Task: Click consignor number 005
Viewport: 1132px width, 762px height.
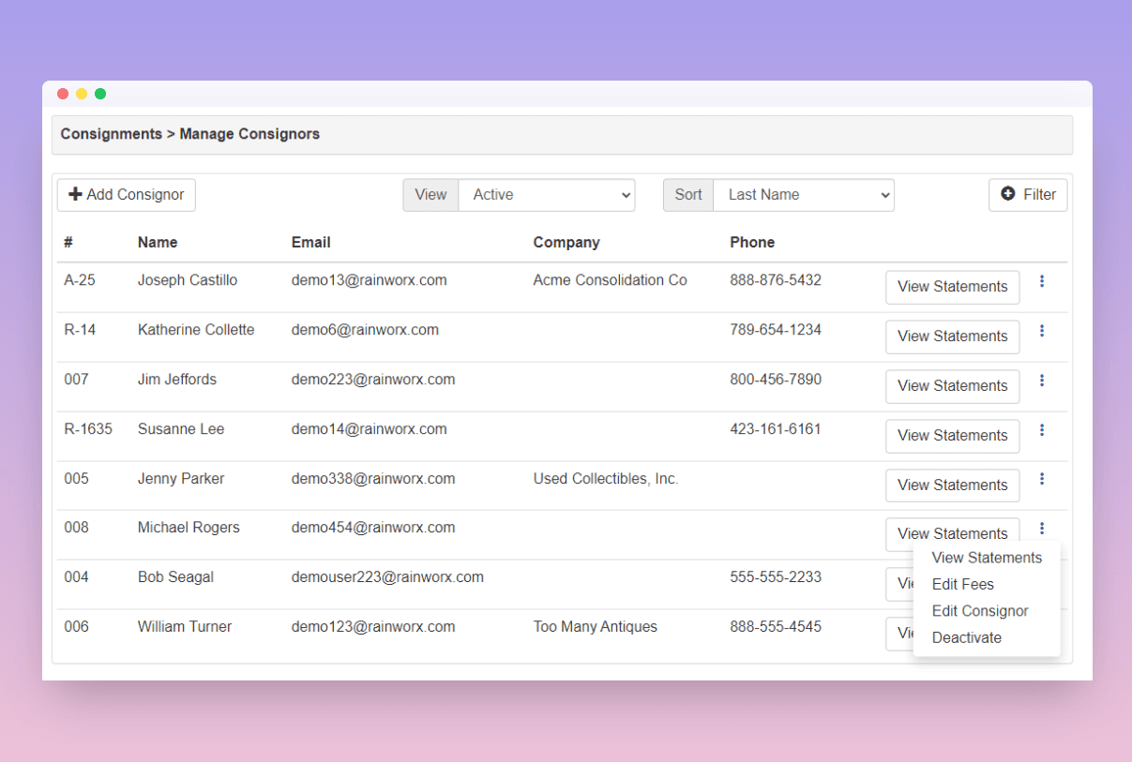Action: (x=76, y=479)
